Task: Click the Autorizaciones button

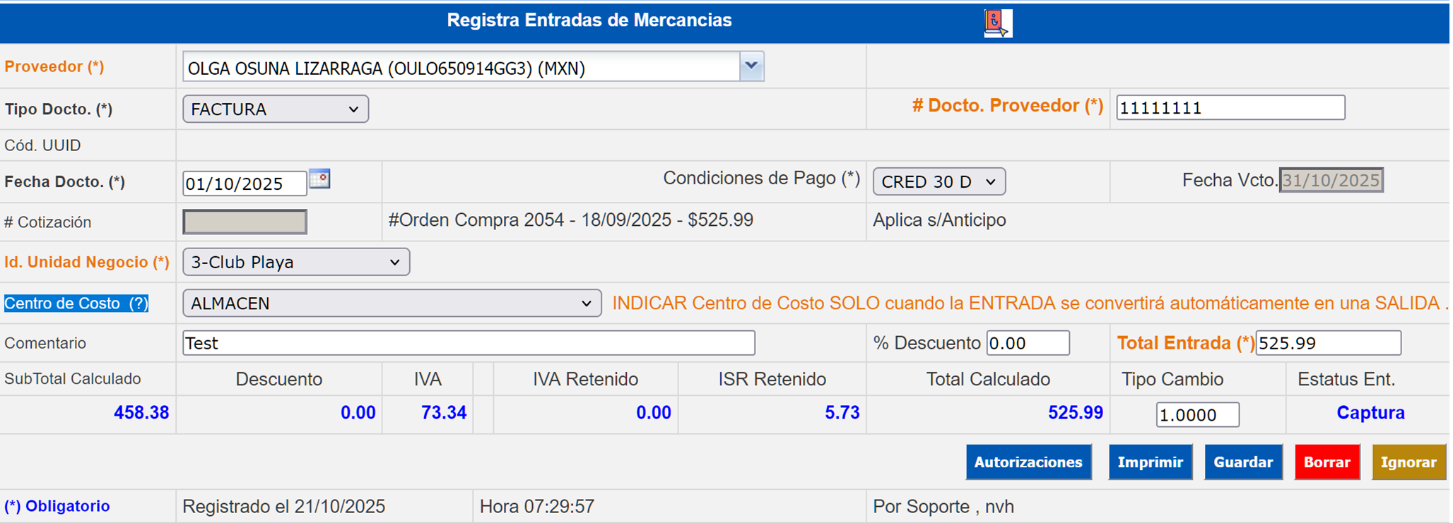Action: point(1028,462)
